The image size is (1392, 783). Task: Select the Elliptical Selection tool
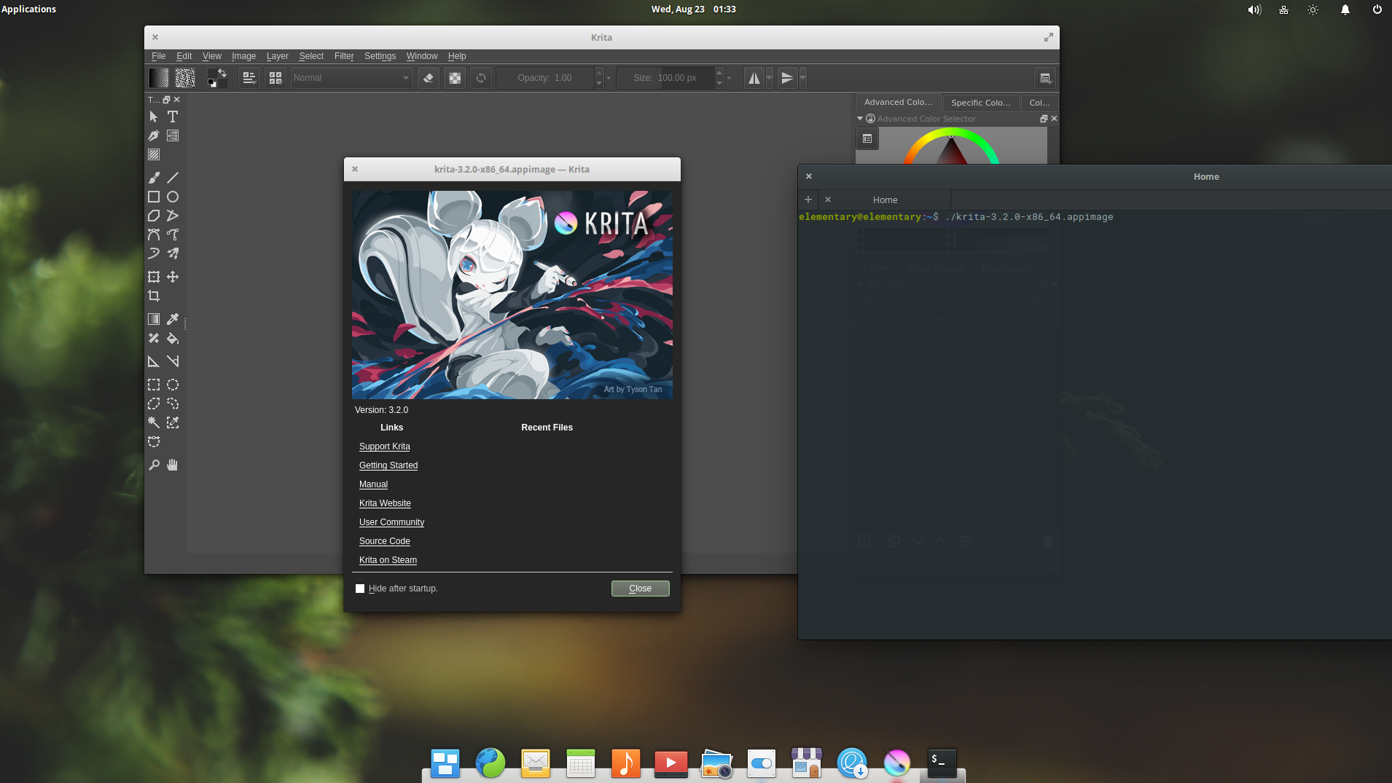[x=173, y=385]
